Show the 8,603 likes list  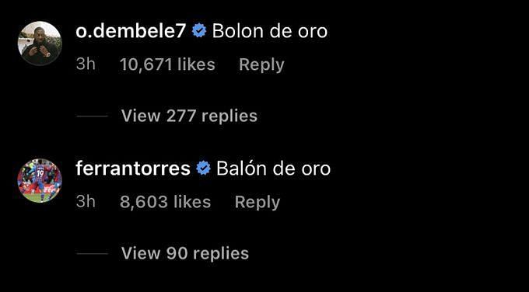coord(165,202)
